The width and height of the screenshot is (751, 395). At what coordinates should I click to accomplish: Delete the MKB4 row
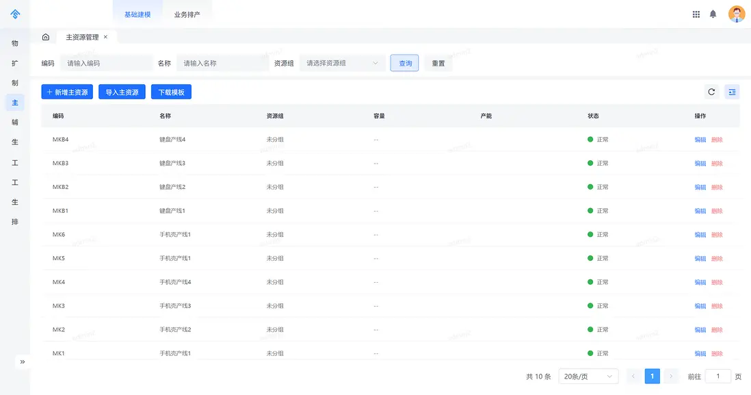717,140
